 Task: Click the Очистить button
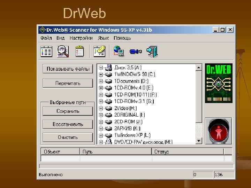(x=68, y=137)
